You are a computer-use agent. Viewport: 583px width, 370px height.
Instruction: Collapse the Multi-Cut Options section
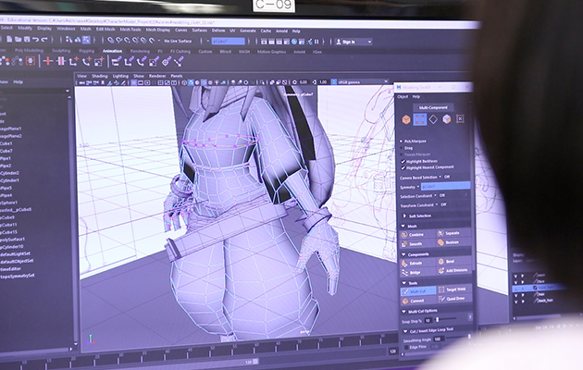point(403,312)
